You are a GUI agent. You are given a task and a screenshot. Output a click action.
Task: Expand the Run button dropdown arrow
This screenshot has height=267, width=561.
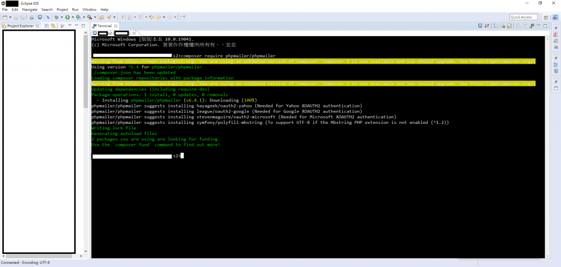72,17
